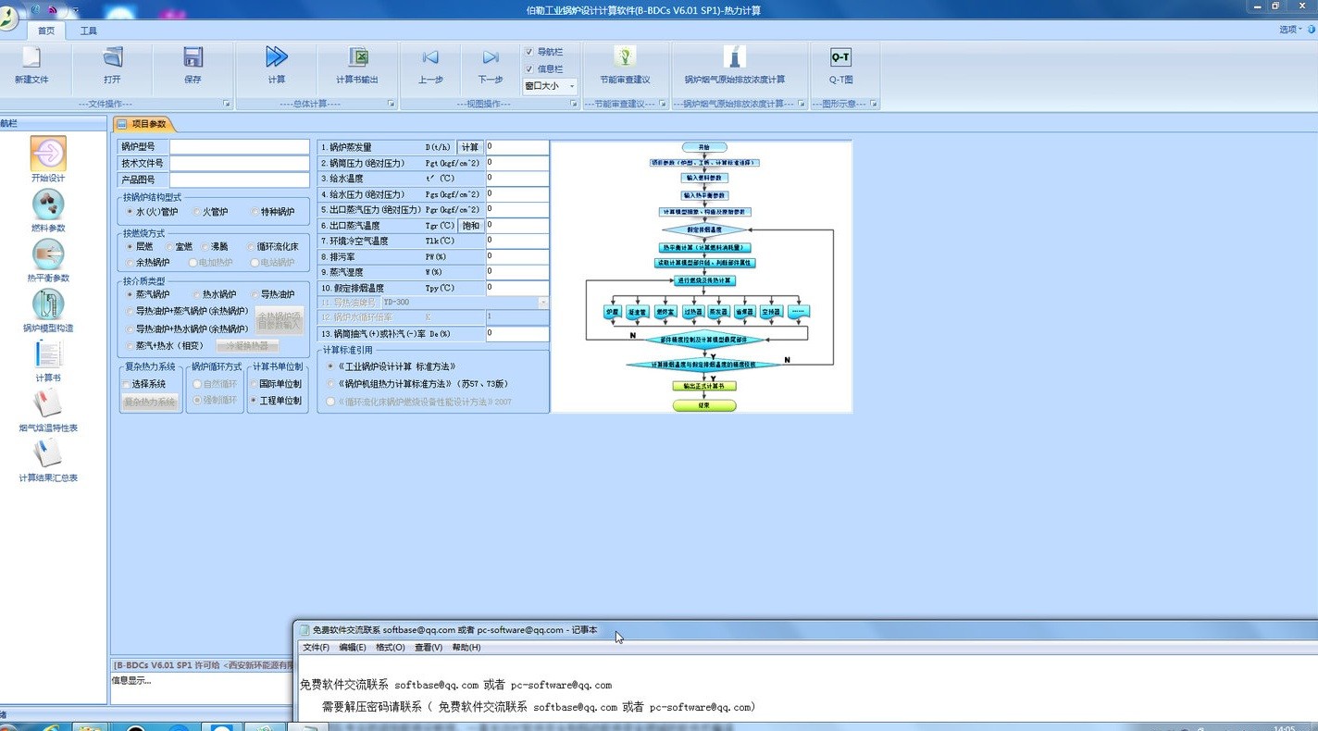Click the 饱和 button next to 出口蒸汽温度
The height and width of the screenshot is (731, 1318).
(470, 225)
